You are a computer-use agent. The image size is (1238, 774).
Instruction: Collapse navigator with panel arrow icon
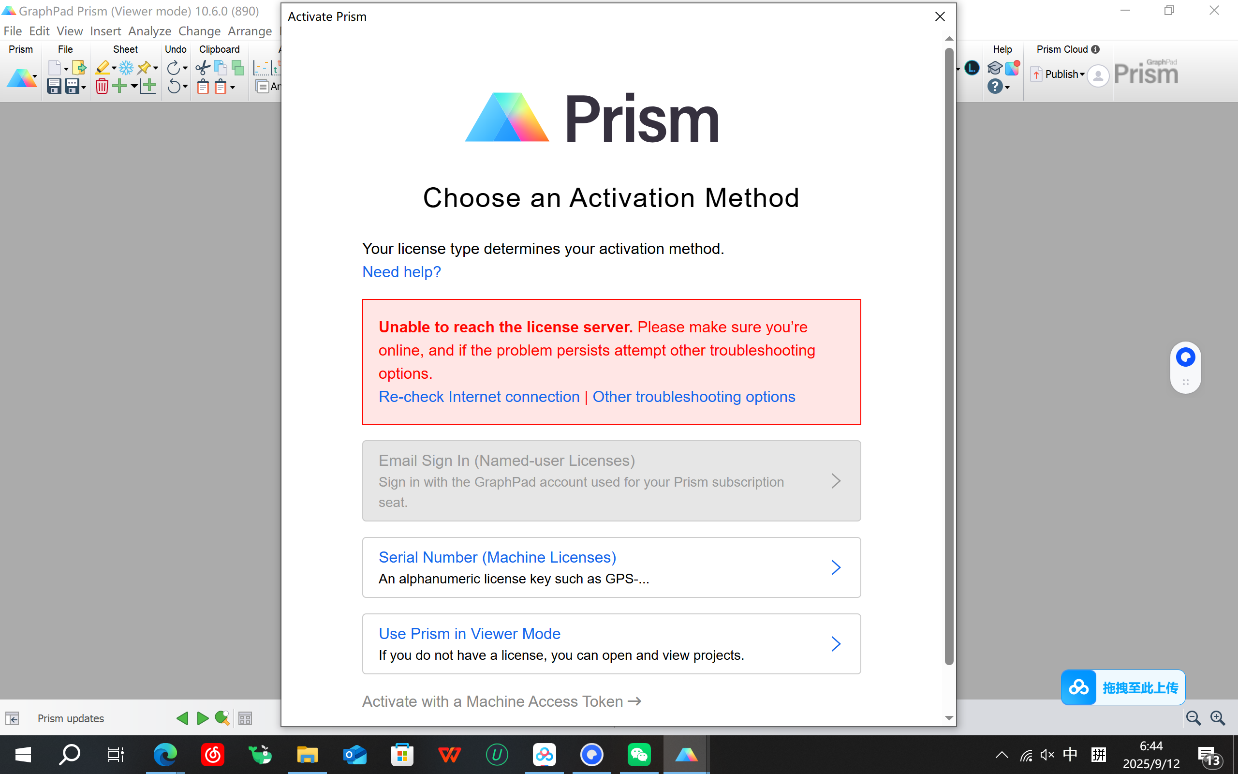tap(12, 718)
